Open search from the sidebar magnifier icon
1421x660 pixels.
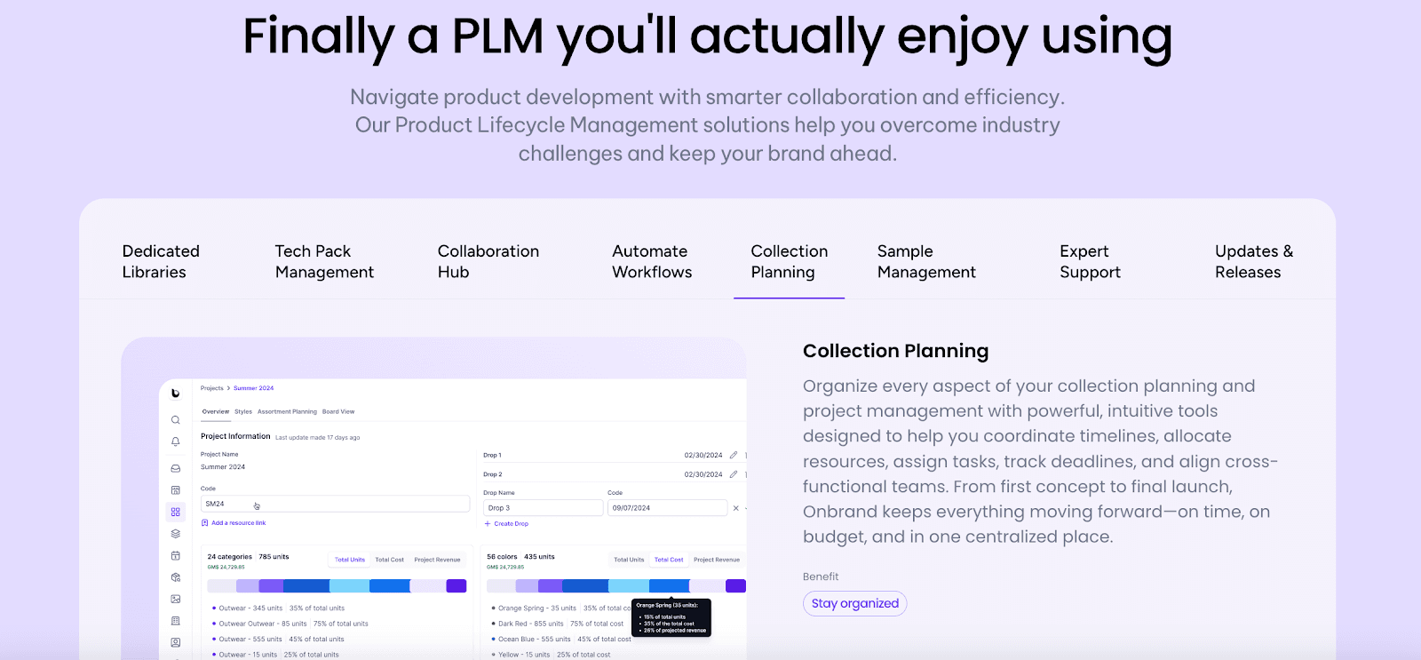coord(175,420)
